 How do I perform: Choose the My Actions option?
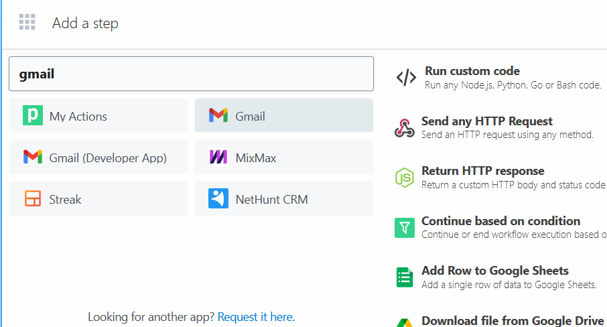(98, 116)
